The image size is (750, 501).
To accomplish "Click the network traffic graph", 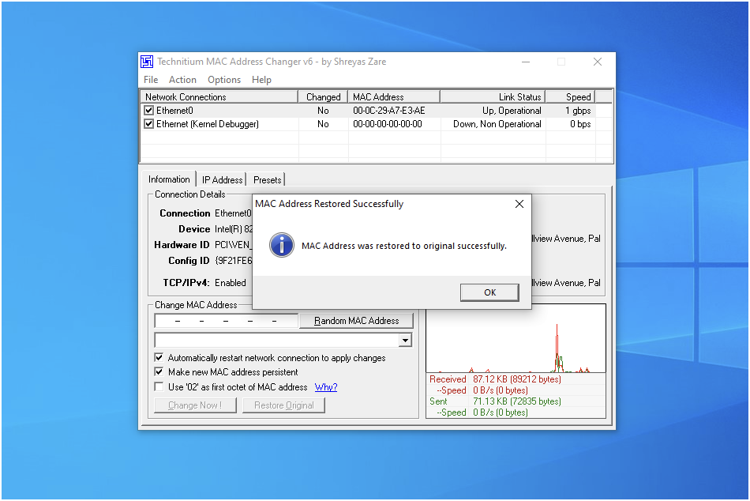I will point(516,338).
